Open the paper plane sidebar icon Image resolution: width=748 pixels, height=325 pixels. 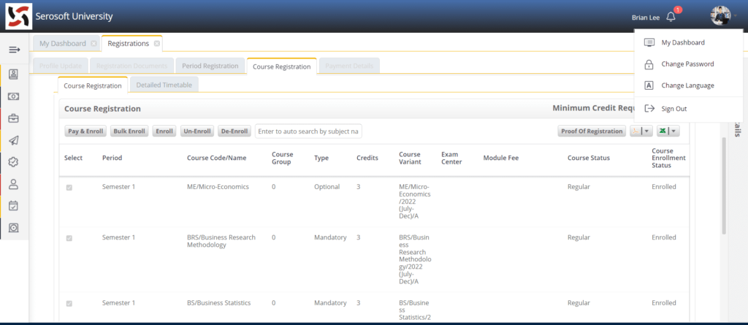14,140
